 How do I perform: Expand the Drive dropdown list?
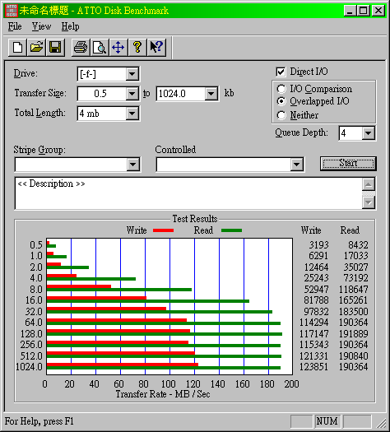click(132, 74)
